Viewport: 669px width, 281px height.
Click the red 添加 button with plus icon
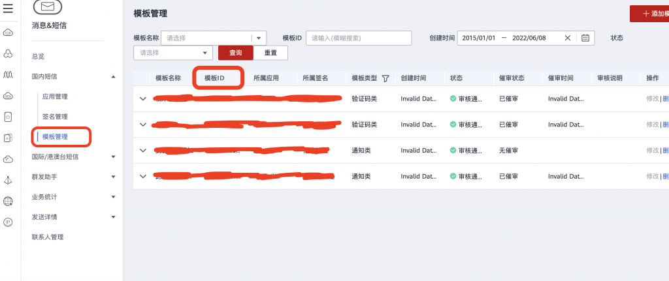coord(649,14)
